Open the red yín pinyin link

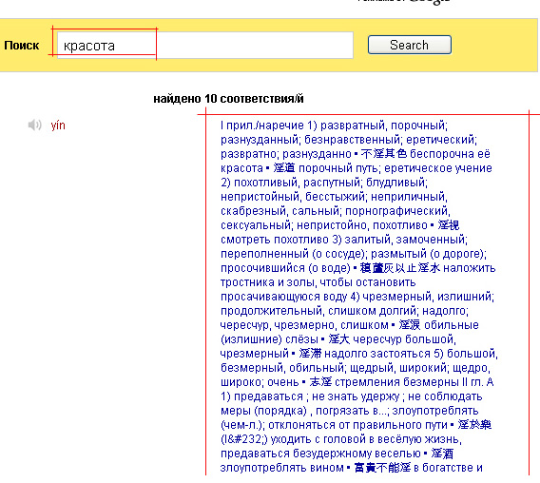pyautogui.click(x=58, y=126)
